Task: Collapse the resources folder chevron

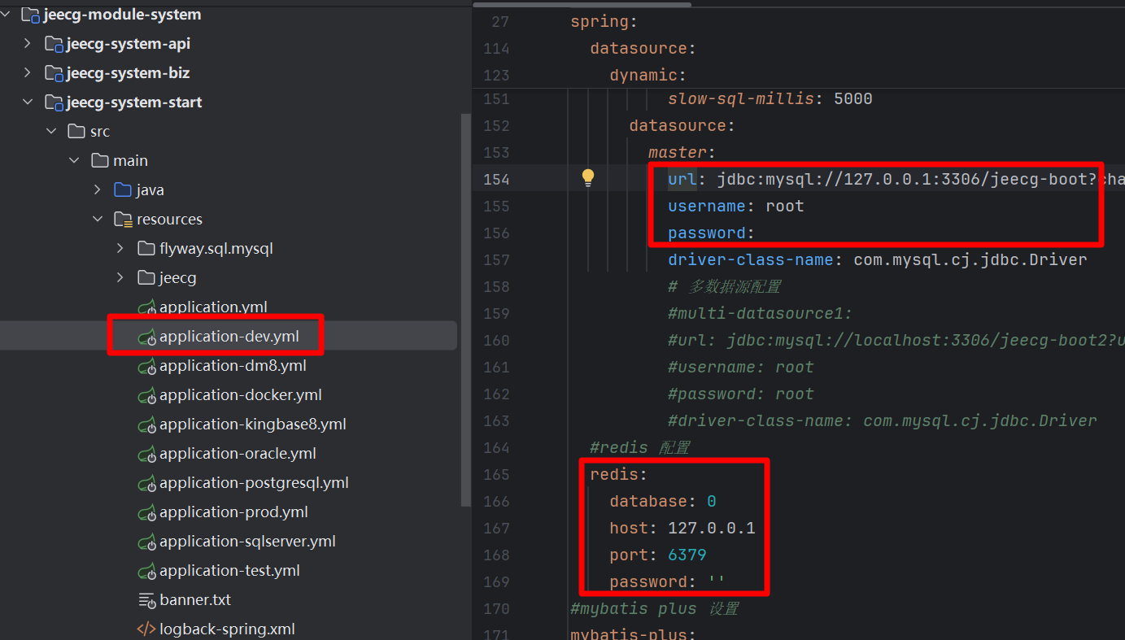Action: 98,220
